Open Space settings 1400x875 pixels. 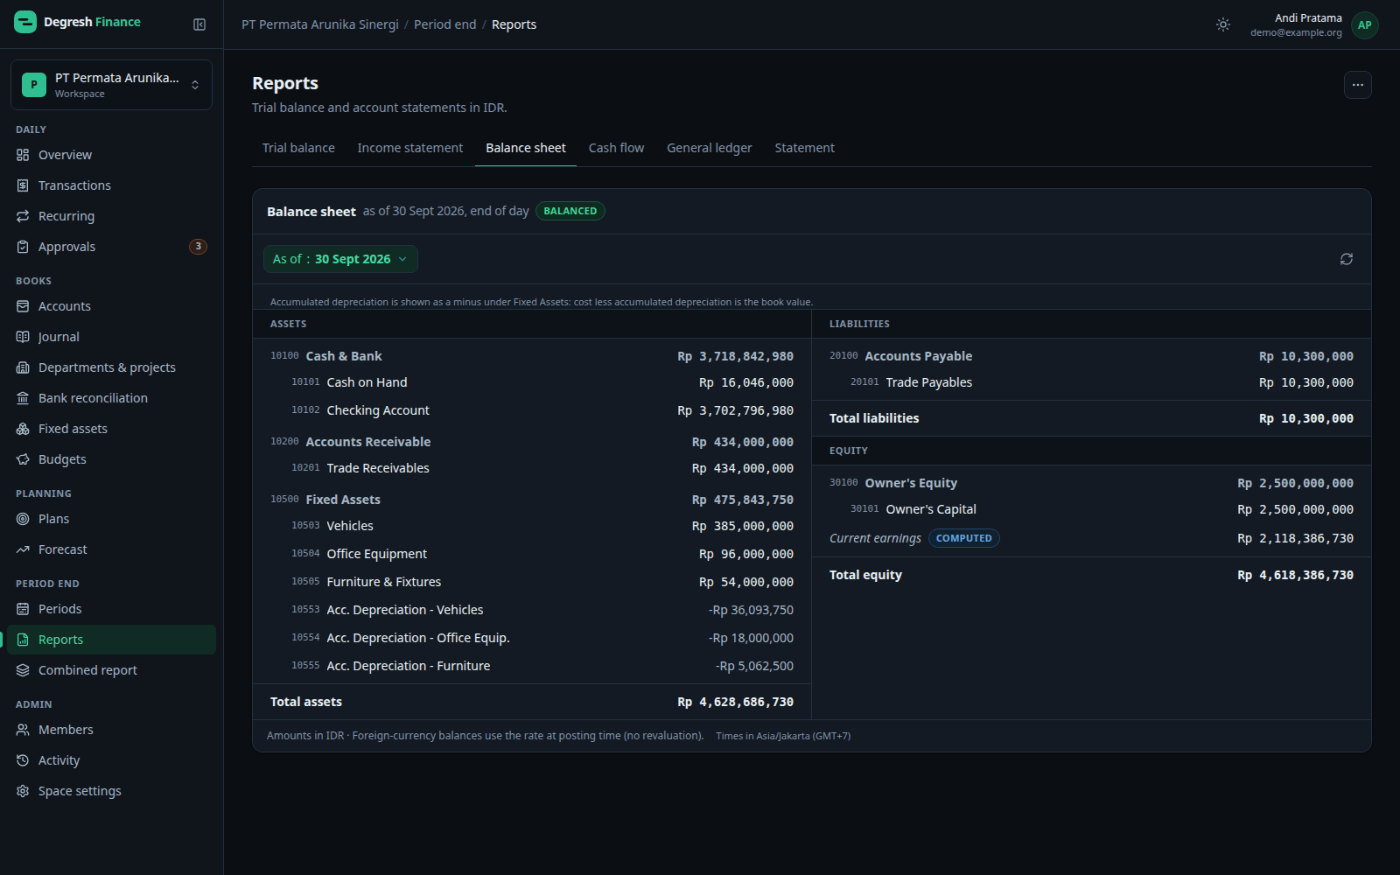point(111,791)
